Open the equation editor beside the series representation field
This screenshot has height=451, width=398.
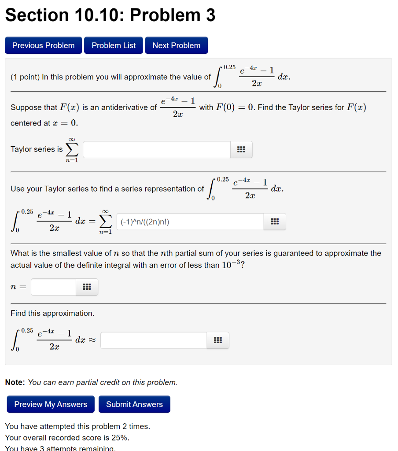(274, 221)
